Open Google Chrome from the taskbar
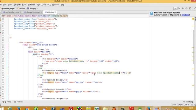Screen dimensions: 196x110 tap(27, 108)
